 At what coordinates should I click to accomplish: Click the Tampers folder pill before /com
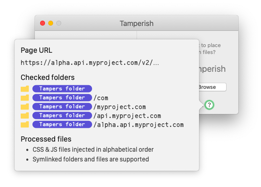pos(62,98)
